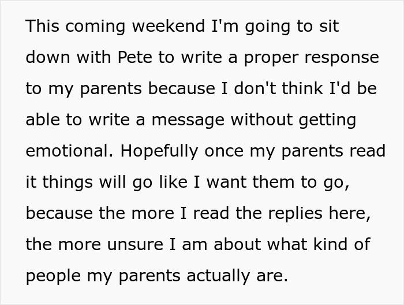Click the word "without" in the text
The height and width of the screenshot is (305, 404).
coord(266,120)
